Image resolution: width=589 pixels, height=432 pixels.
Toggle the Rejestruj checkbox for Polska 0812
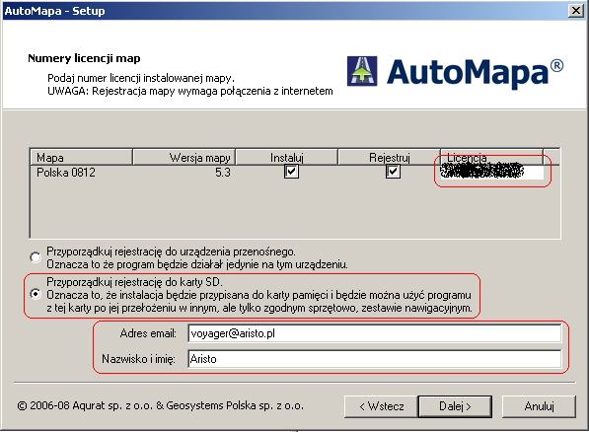click(x=393, y=172)
